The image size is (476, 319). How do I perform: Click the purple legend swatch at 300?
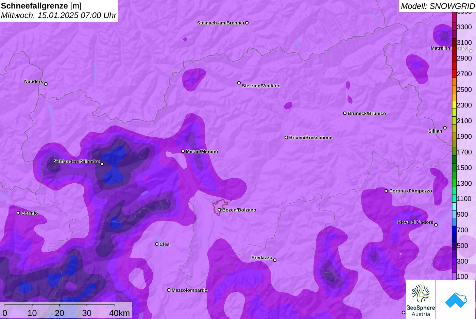pyautogui.click(x=454, y=261)
